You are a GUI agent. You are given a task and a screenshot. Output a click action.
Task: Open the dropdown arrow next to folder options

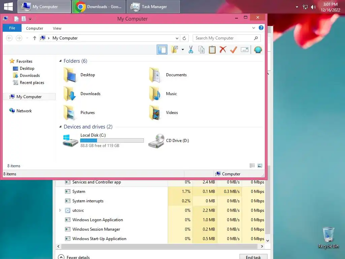183,50
